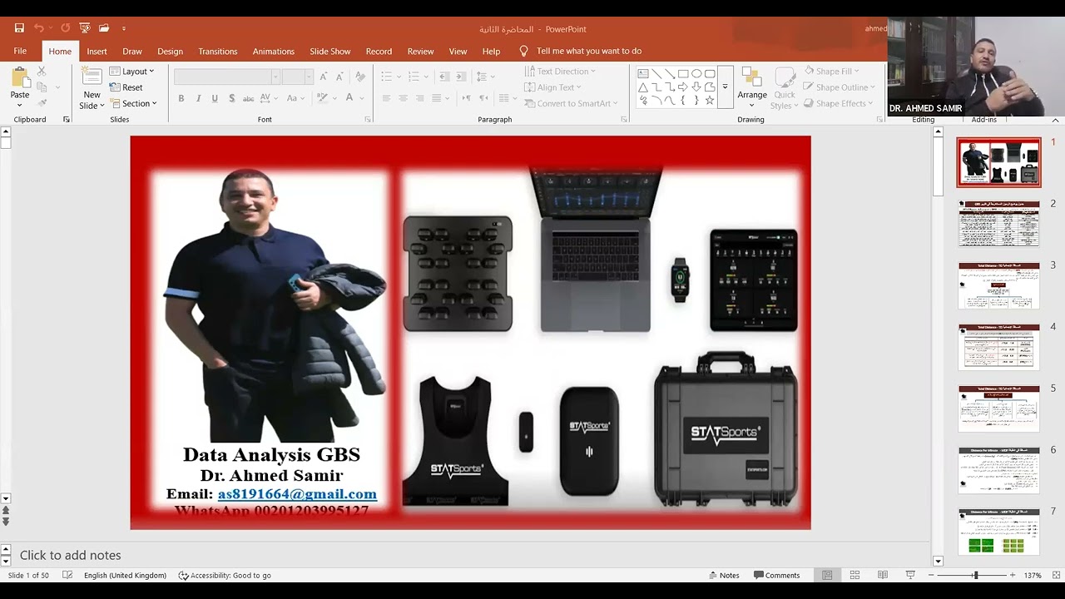Screen dimensions: 1065x599
Task: Switch to Reading View
Action: [883, 575]
